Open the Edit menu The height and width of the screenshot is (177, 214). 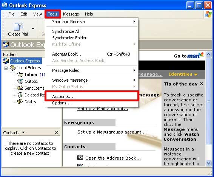pyautogui.click(x=24, y=14)
